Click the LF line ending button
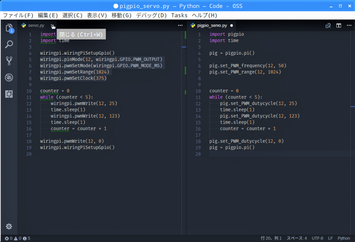Viewport: 355px width, 242px height. [330, 238]
